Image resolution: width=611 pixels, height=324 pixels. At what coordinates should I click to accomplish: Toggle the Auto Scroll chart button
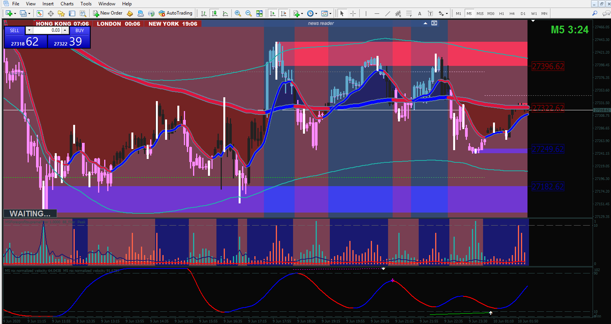[x=273, y=13]
